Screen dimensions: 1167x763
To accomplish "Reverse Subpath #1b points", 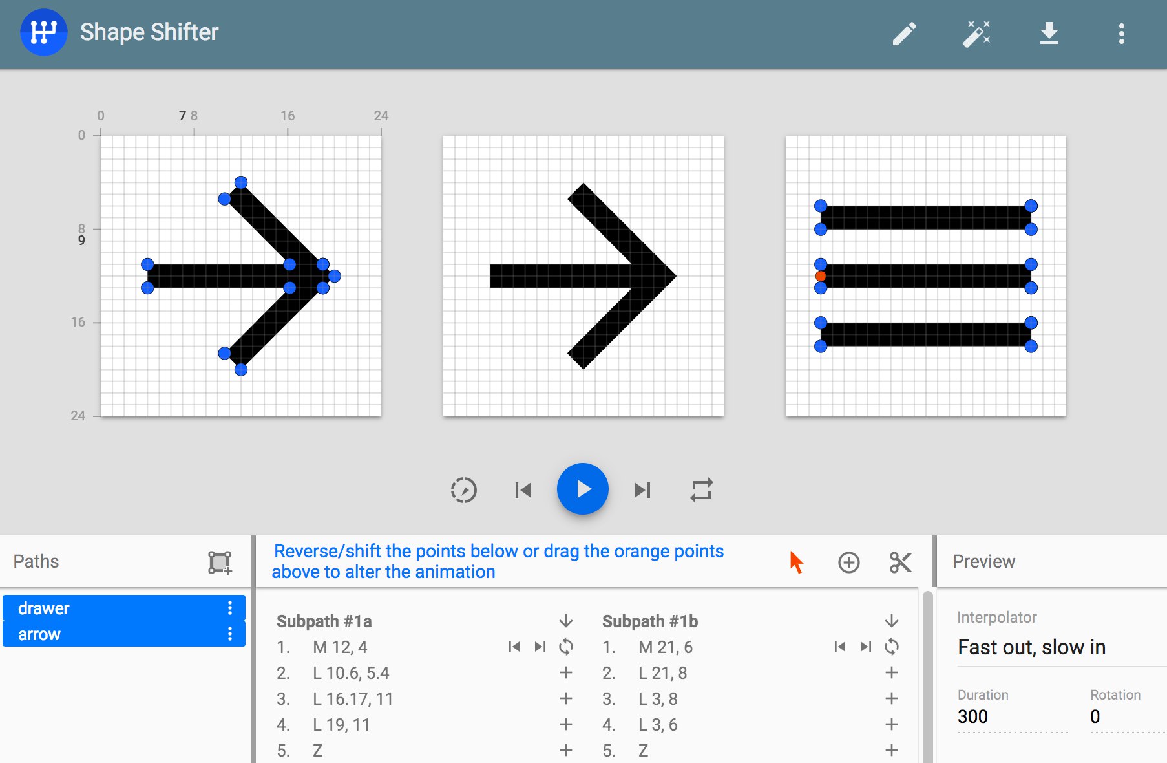I will click(892, 647).
